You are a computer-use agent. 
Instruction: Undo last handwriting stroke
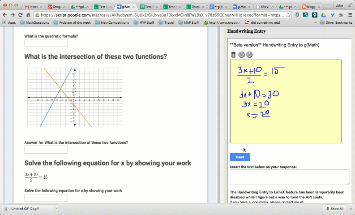[x=241, y=55]
